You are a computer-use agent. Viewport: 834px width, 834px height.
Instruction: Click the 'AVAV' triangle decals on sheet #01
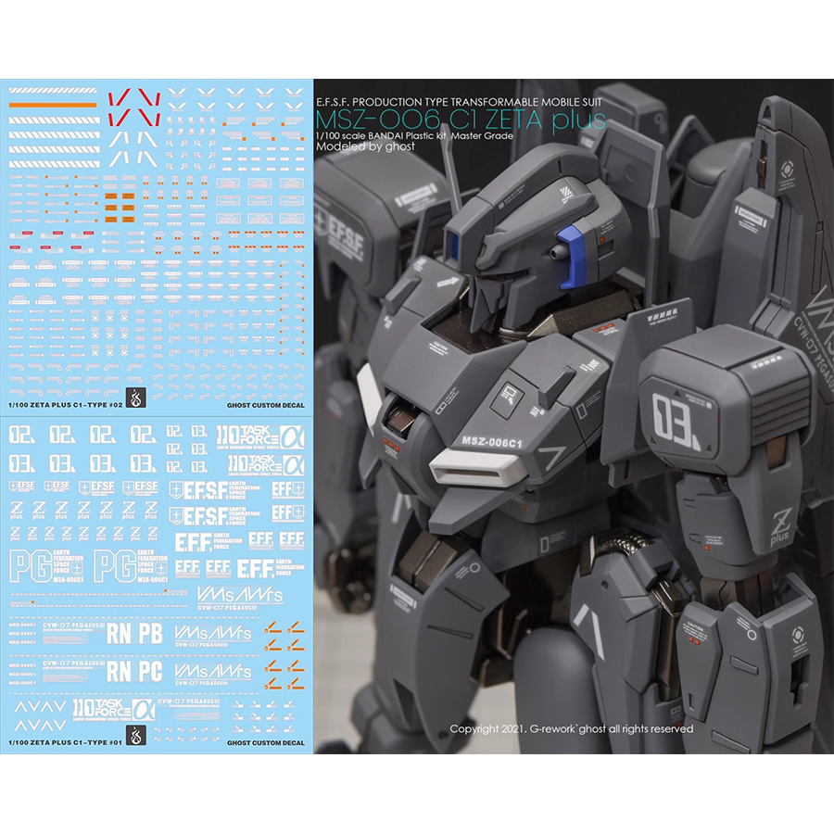tap(41, 716)
